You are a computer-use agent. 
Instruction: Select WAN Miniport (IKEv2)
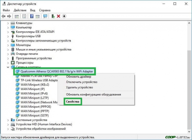click(35, 85)
